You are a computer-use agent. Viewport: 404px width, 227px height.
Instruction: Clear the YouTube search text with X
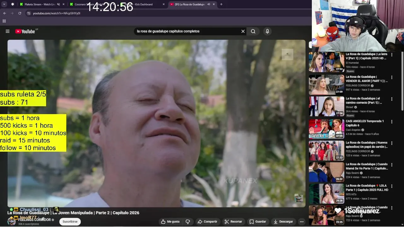[243, 31]
